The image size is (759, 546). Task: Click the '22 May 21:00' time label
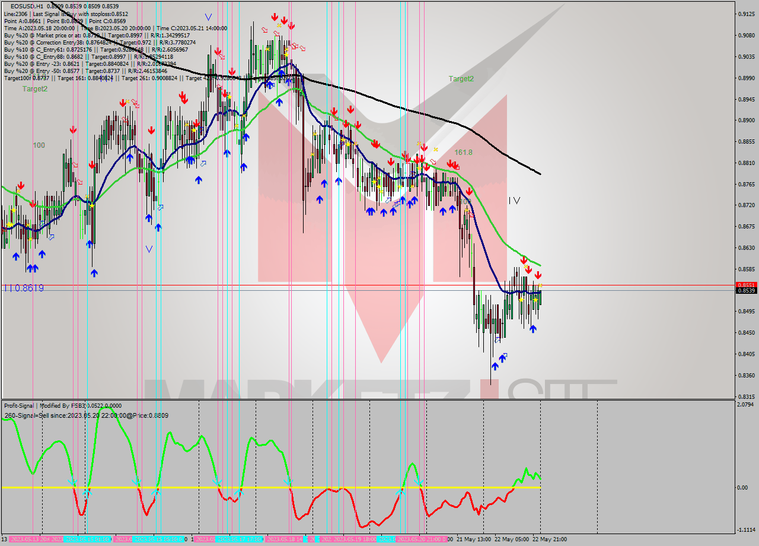[550, 539]
